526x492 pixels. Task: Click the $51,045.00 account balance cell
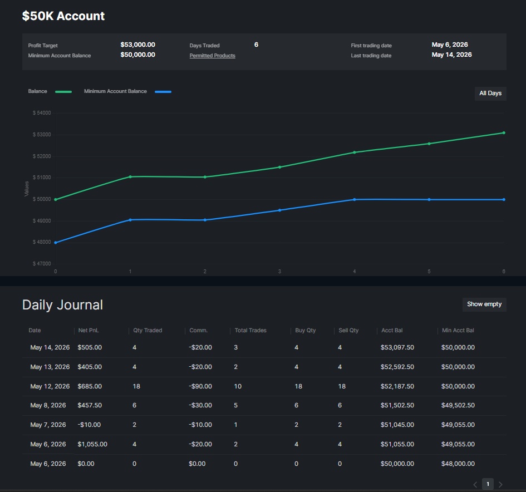(x=397, y=425)
